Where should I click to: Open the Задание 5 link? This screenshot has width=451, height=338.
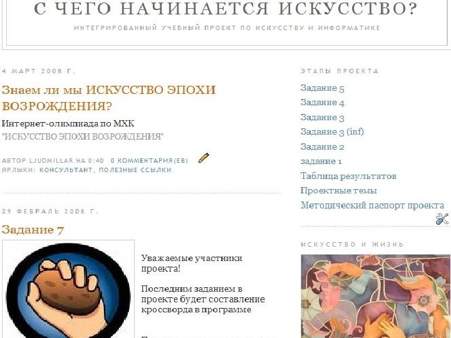pyautogui.click(x=323, y=88)
